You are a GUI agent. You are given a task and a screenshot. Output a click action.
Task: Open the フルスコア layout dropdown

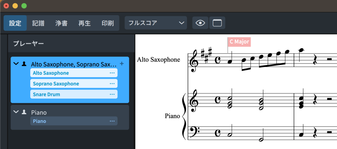coord(155,23)
